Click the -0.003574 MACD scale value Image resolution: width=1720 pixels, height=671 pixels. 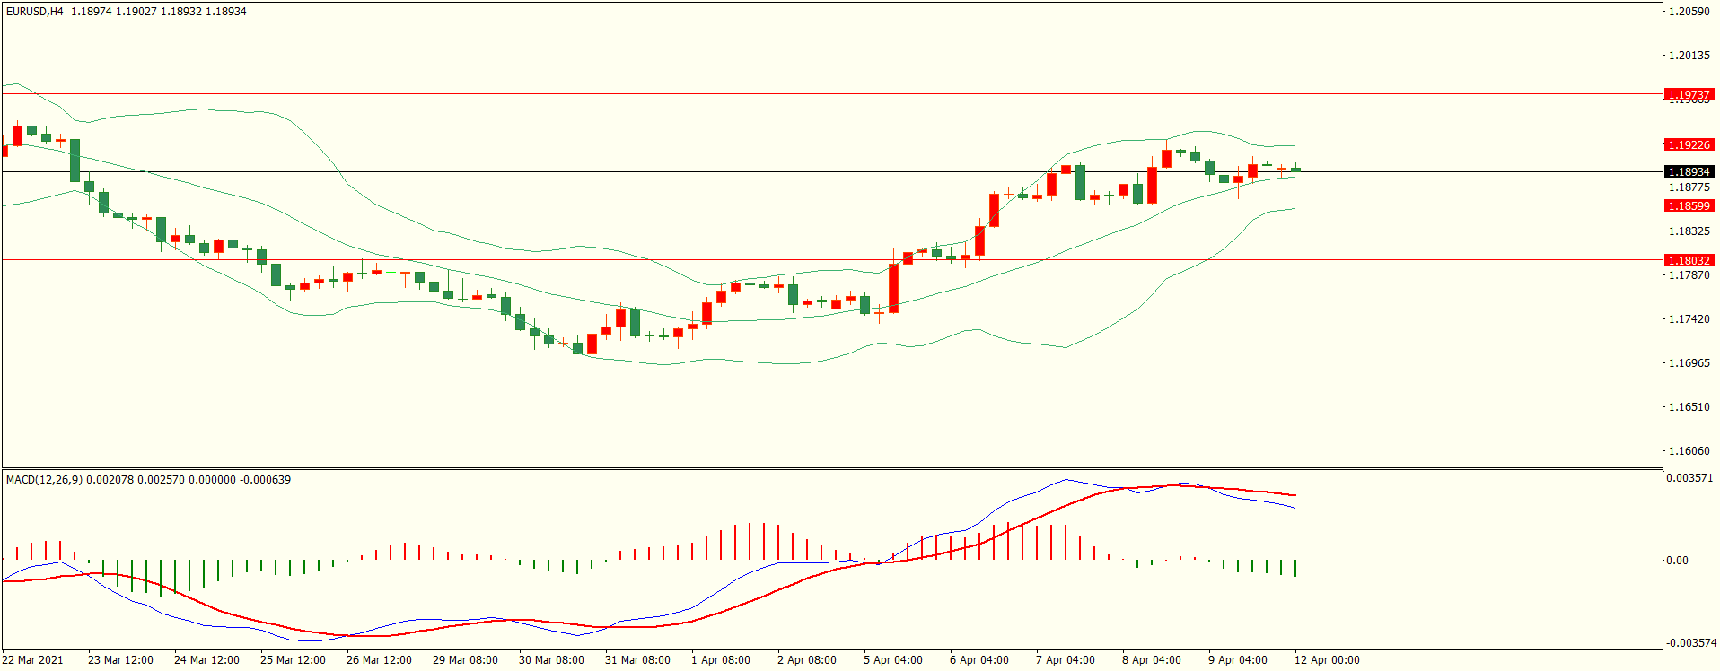1689,643
